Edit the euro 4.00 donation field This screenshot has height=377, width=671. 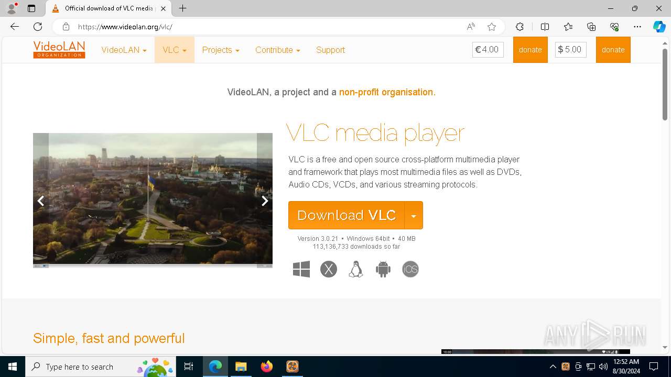[x=488, y=50]
